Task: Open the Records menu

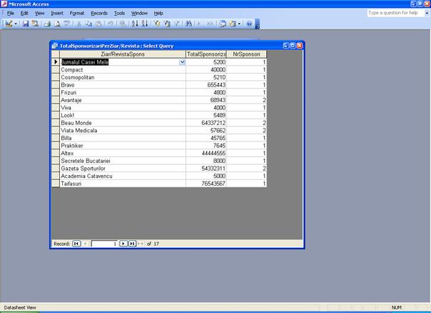Action: click(x=99, y=13)
